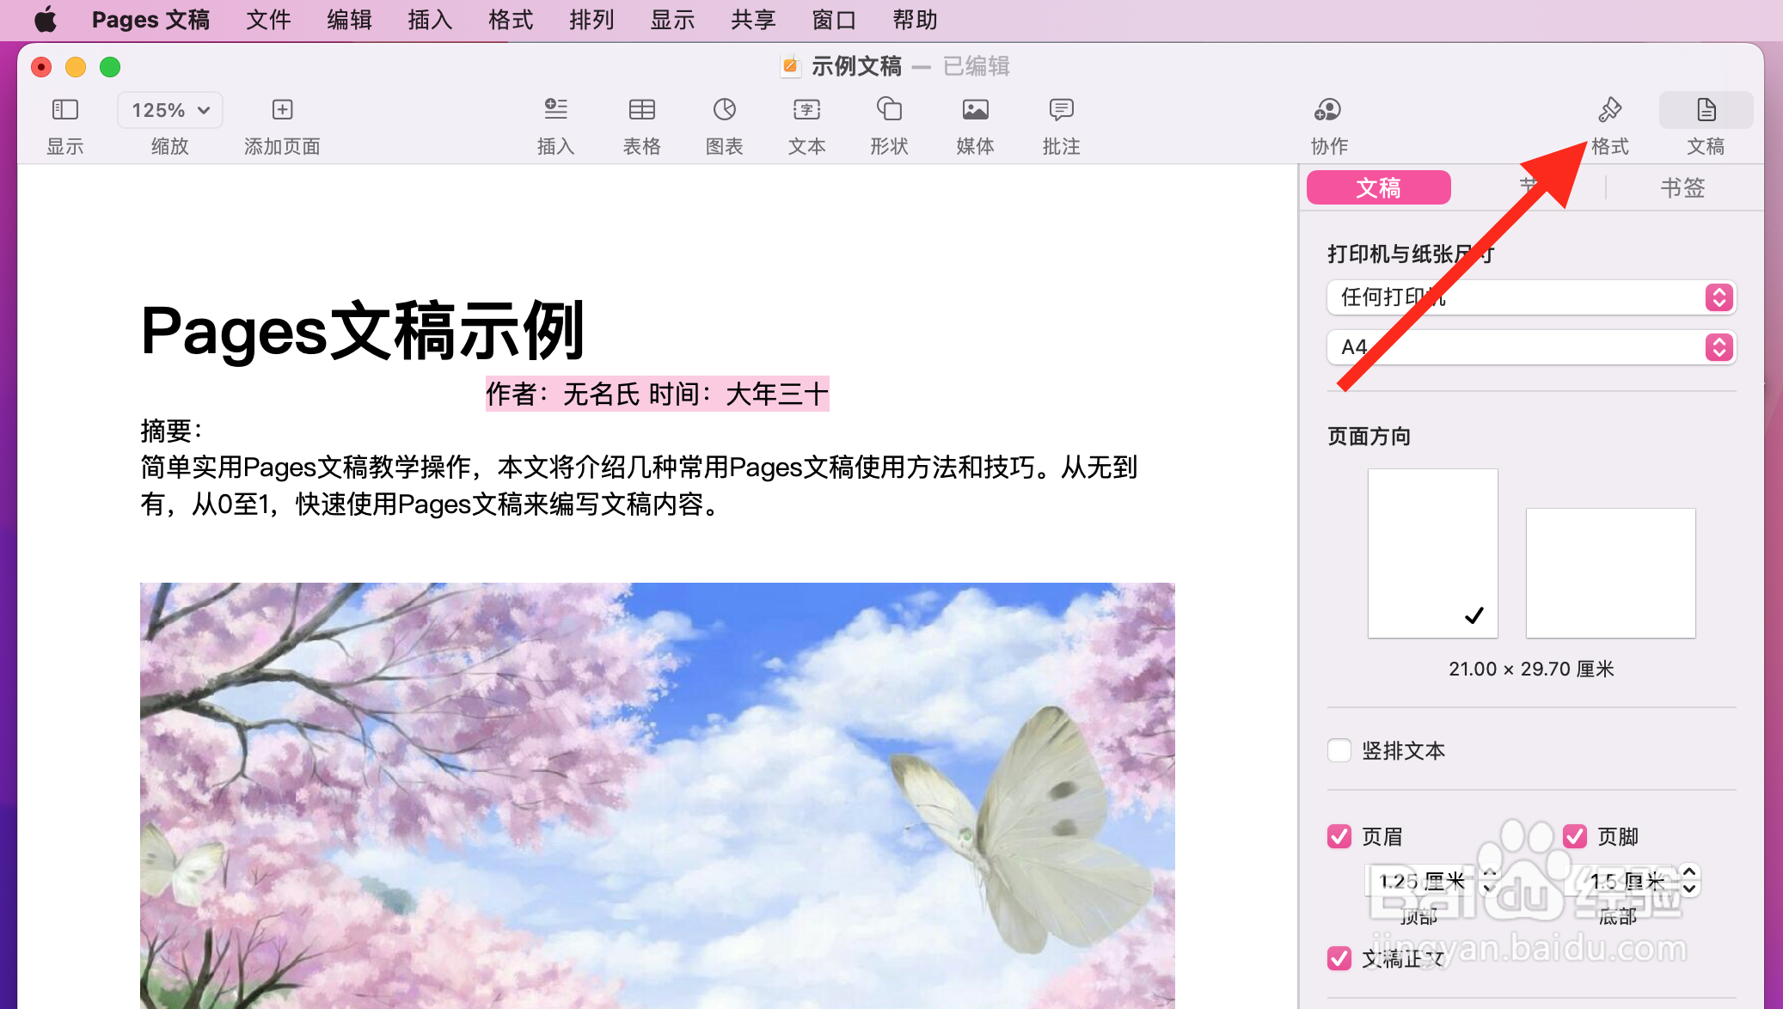Insert a text box via 文本 icon
The height and width of the screenshot is (1009, 1783).
pyautogui.click(x=806, y=109)
